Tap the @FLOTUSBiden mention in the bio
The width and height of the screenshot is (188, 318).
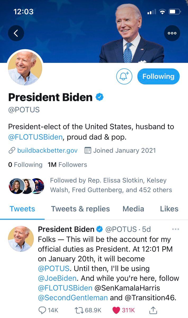(35, 137)
